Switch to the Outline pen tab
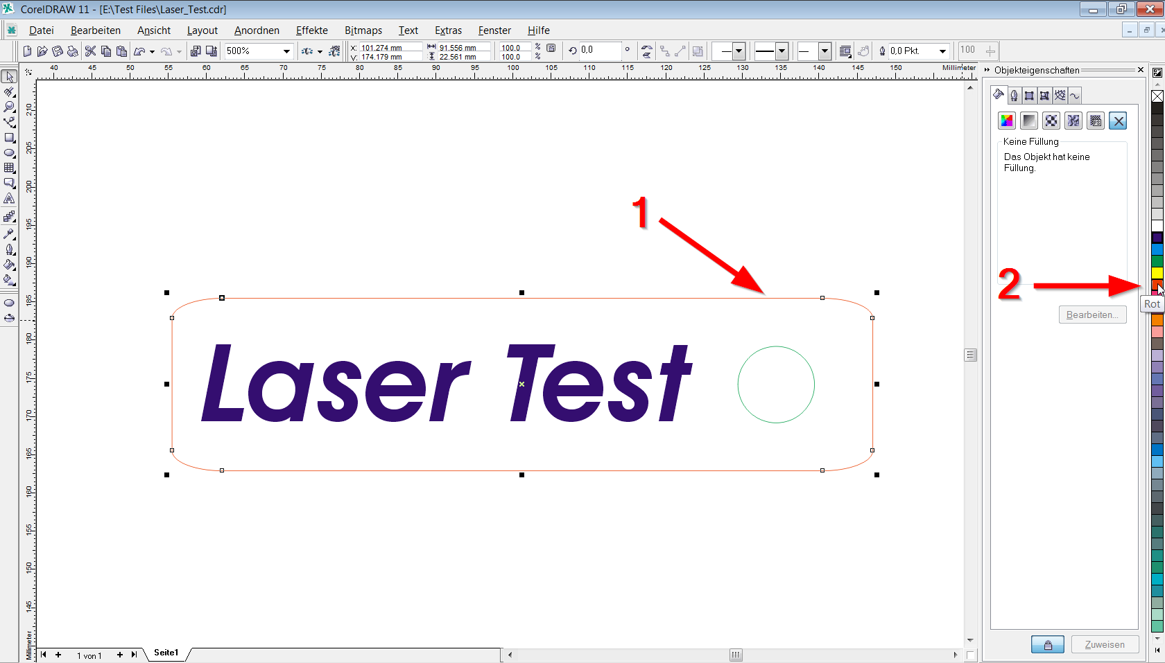 click(x=1014, y=96)
